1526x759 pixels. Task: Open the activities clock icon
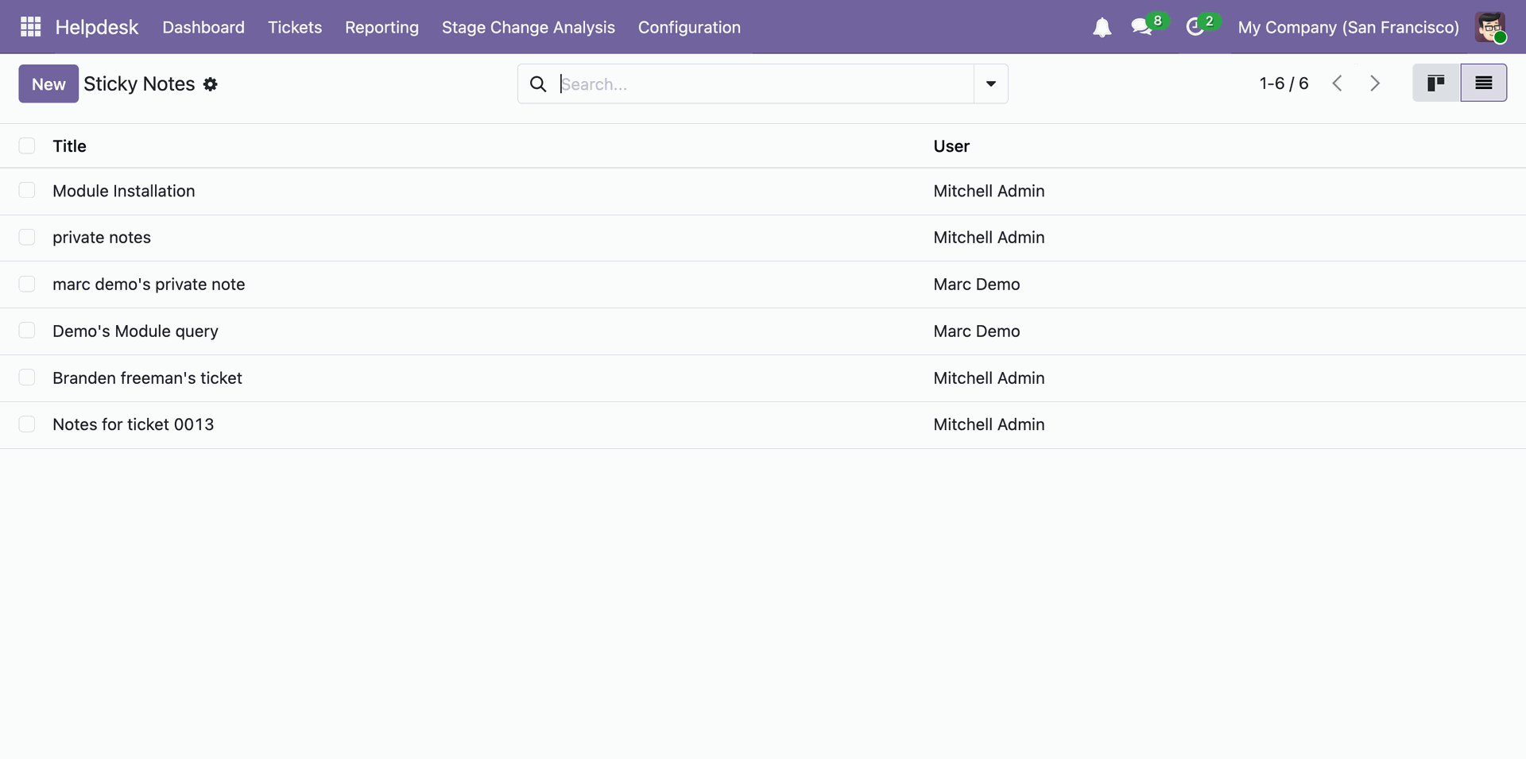1195,28
